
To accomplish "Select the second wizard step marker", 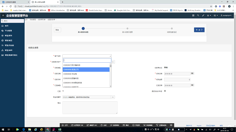I will click(x=127, y=28).
